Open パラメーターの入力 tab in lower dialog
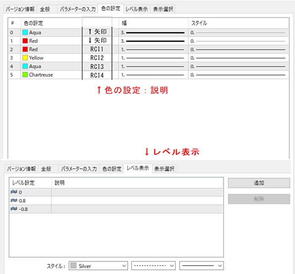This screenshot has height=274, width=295. (x=79, y=169)
